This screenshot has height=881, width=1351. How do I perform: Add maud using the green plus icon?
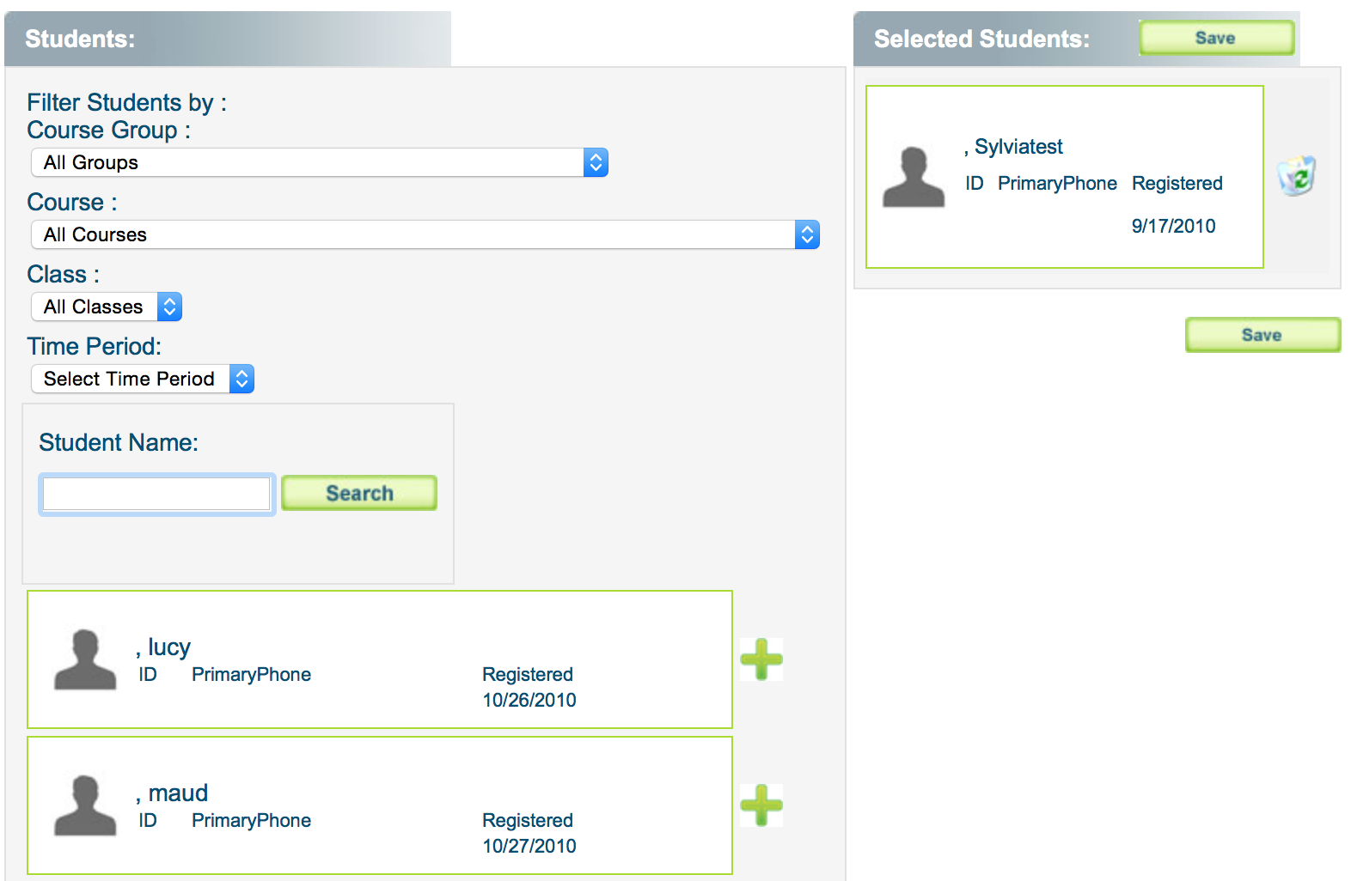[761, 805]
